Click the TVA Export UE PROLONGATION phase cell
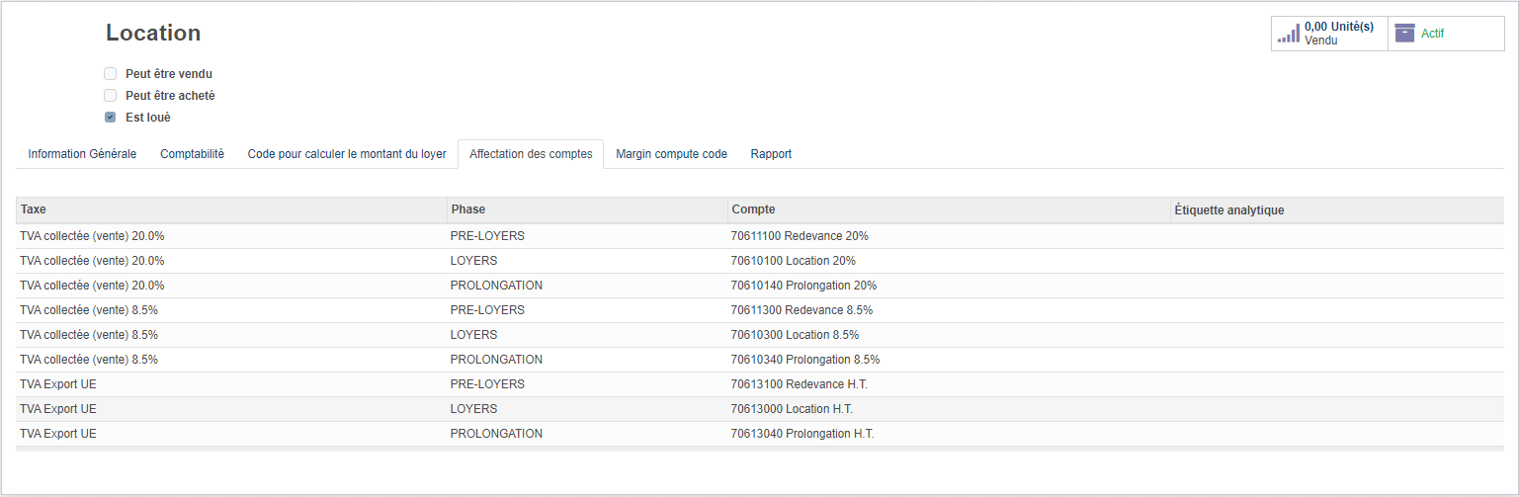Viewport: 1519px width, 497px height. 496,434
